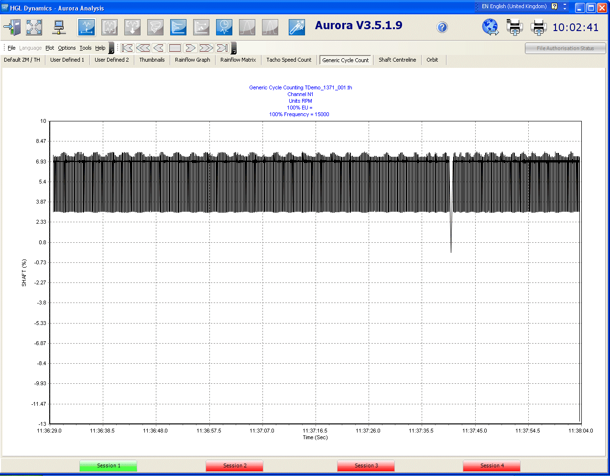This screenshot has height=476, width=610.
Task: Click the File Authorisation Status button
Action: point(565,48)
